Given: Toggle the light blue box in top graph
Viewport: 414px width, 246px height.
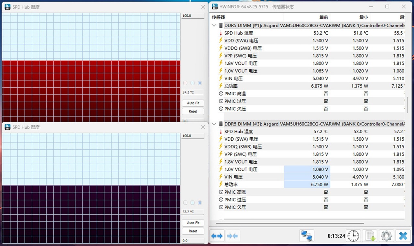Looking at the screenshot, I should tap(192, 83).
